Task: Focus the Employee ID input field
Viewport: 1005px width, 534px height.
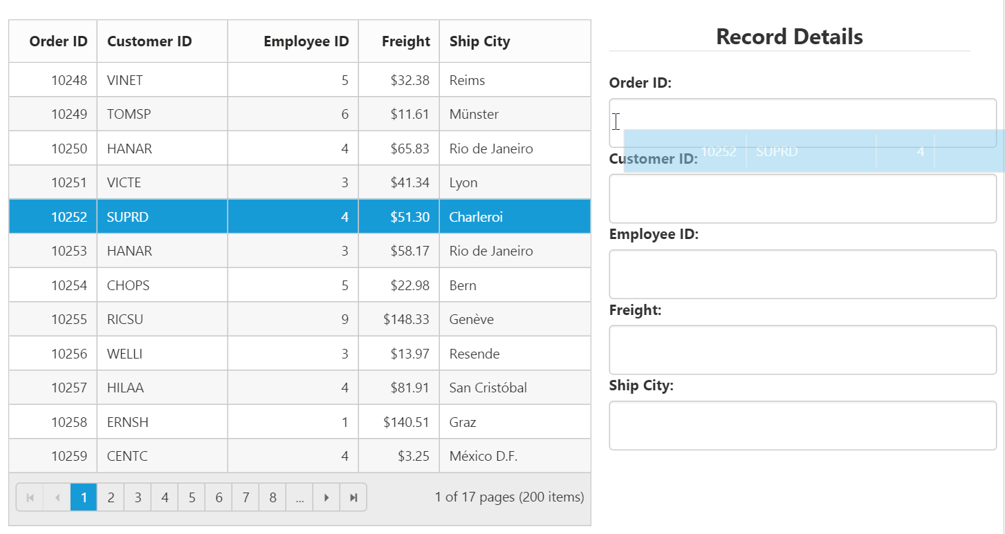Action: click(x=802, y=274)
